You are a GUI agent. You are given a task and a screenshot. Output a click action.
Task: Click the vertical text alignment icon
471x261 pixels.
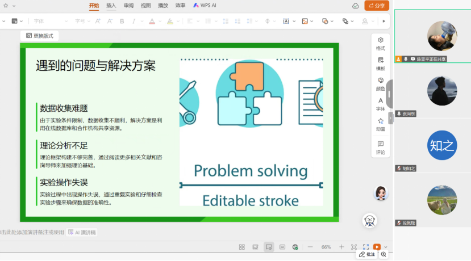pos(268,21)
